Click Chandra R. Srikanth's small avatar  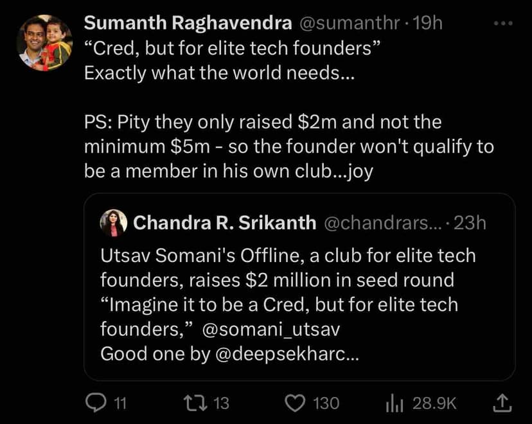click(114, 223)
